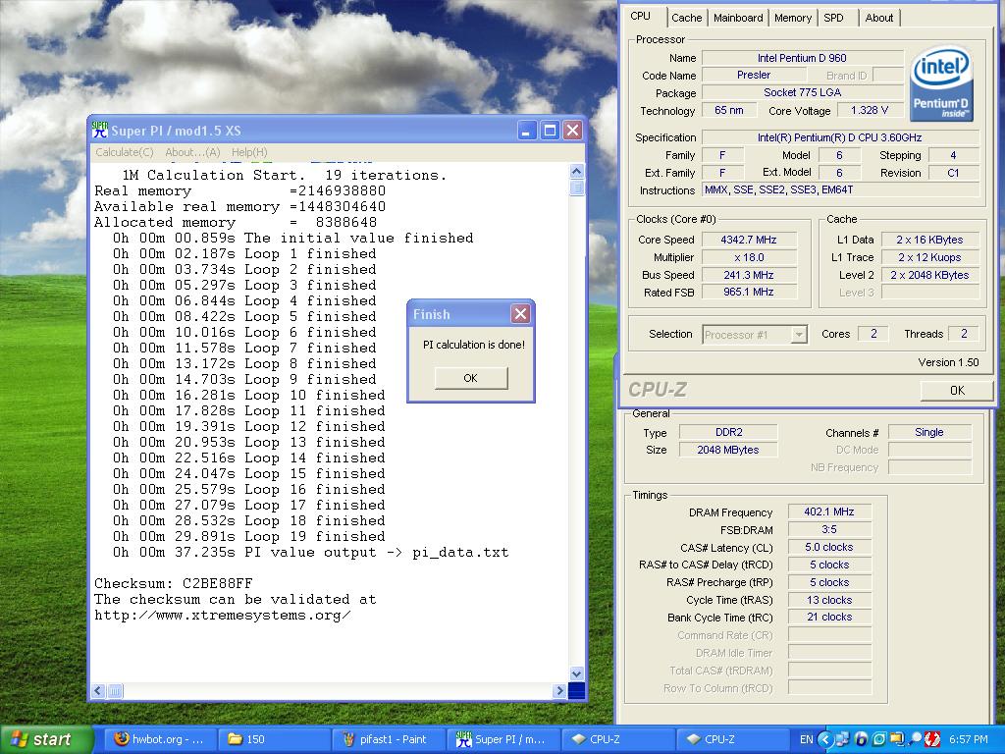The image size is (1005, 754).
Task: Click the Technology value 65 nm
Action: click(729, 110)
